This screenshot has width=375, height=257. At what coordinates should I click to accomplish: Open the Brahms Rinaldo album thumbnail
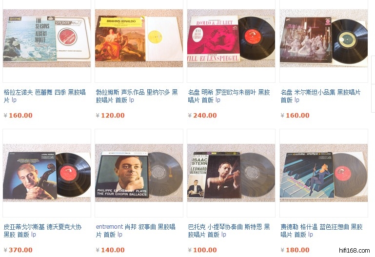point(138,39)
